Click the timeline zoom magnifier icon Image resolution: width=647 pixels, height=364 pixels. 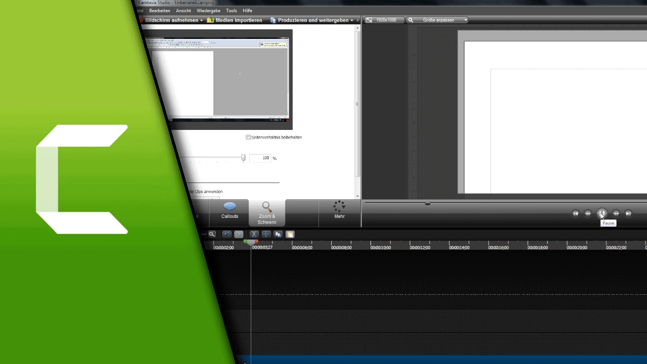212,234
